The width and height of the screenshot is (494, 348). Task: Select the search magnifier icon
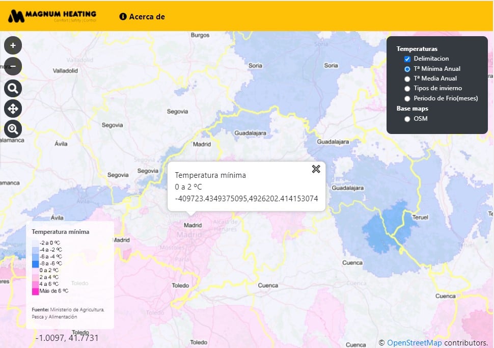pyautogui.click(x=12, y=88)
